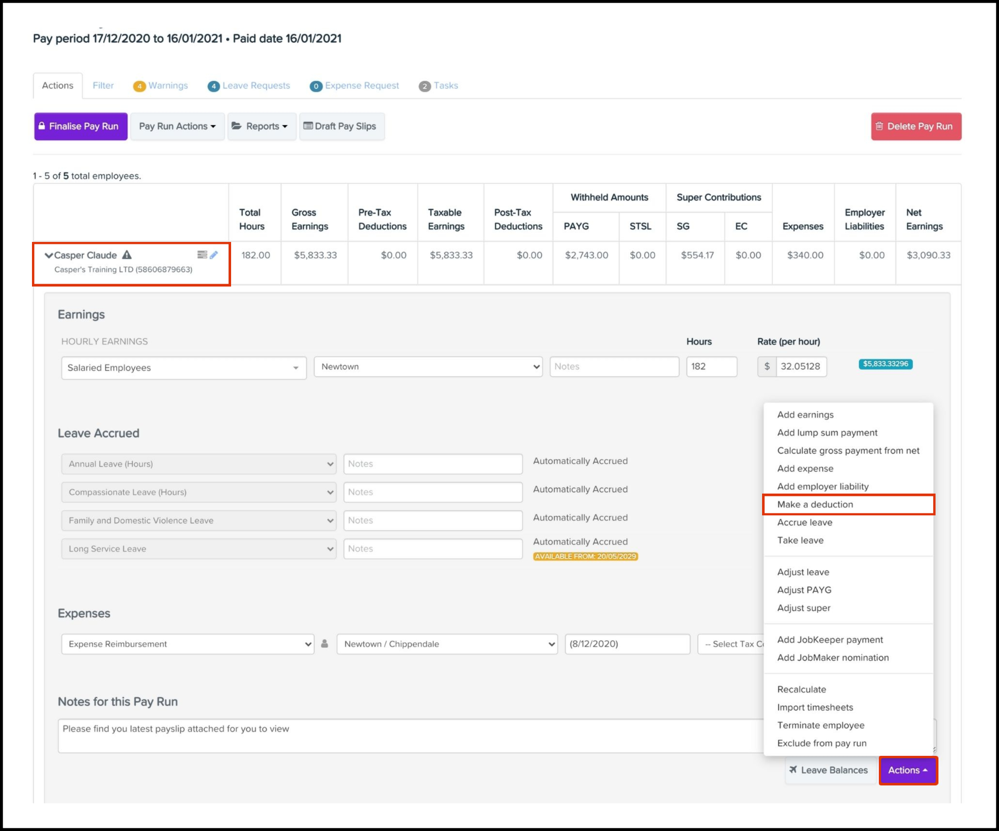Screen dimensions: 999x831
Task: Choose Adjust PAYG from the menu
Action: coord(804,590)
